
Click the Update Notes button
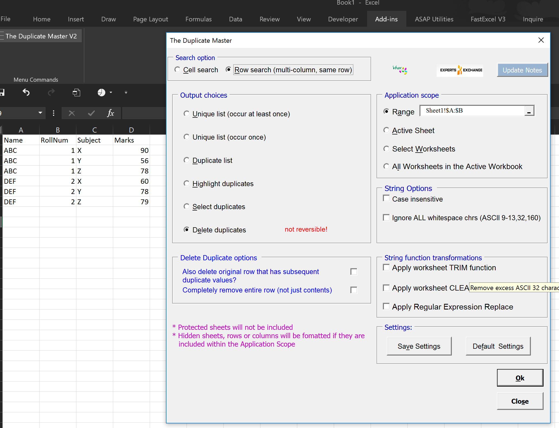[x=522, y=70]
